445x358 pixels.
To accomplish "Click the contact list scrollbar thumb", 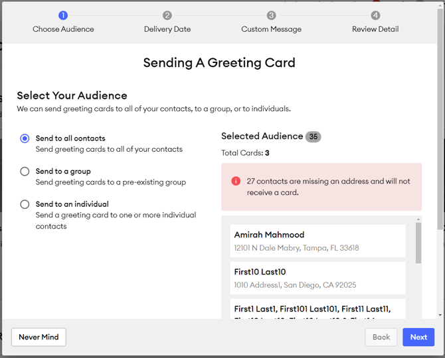I will tap(418, 243).
